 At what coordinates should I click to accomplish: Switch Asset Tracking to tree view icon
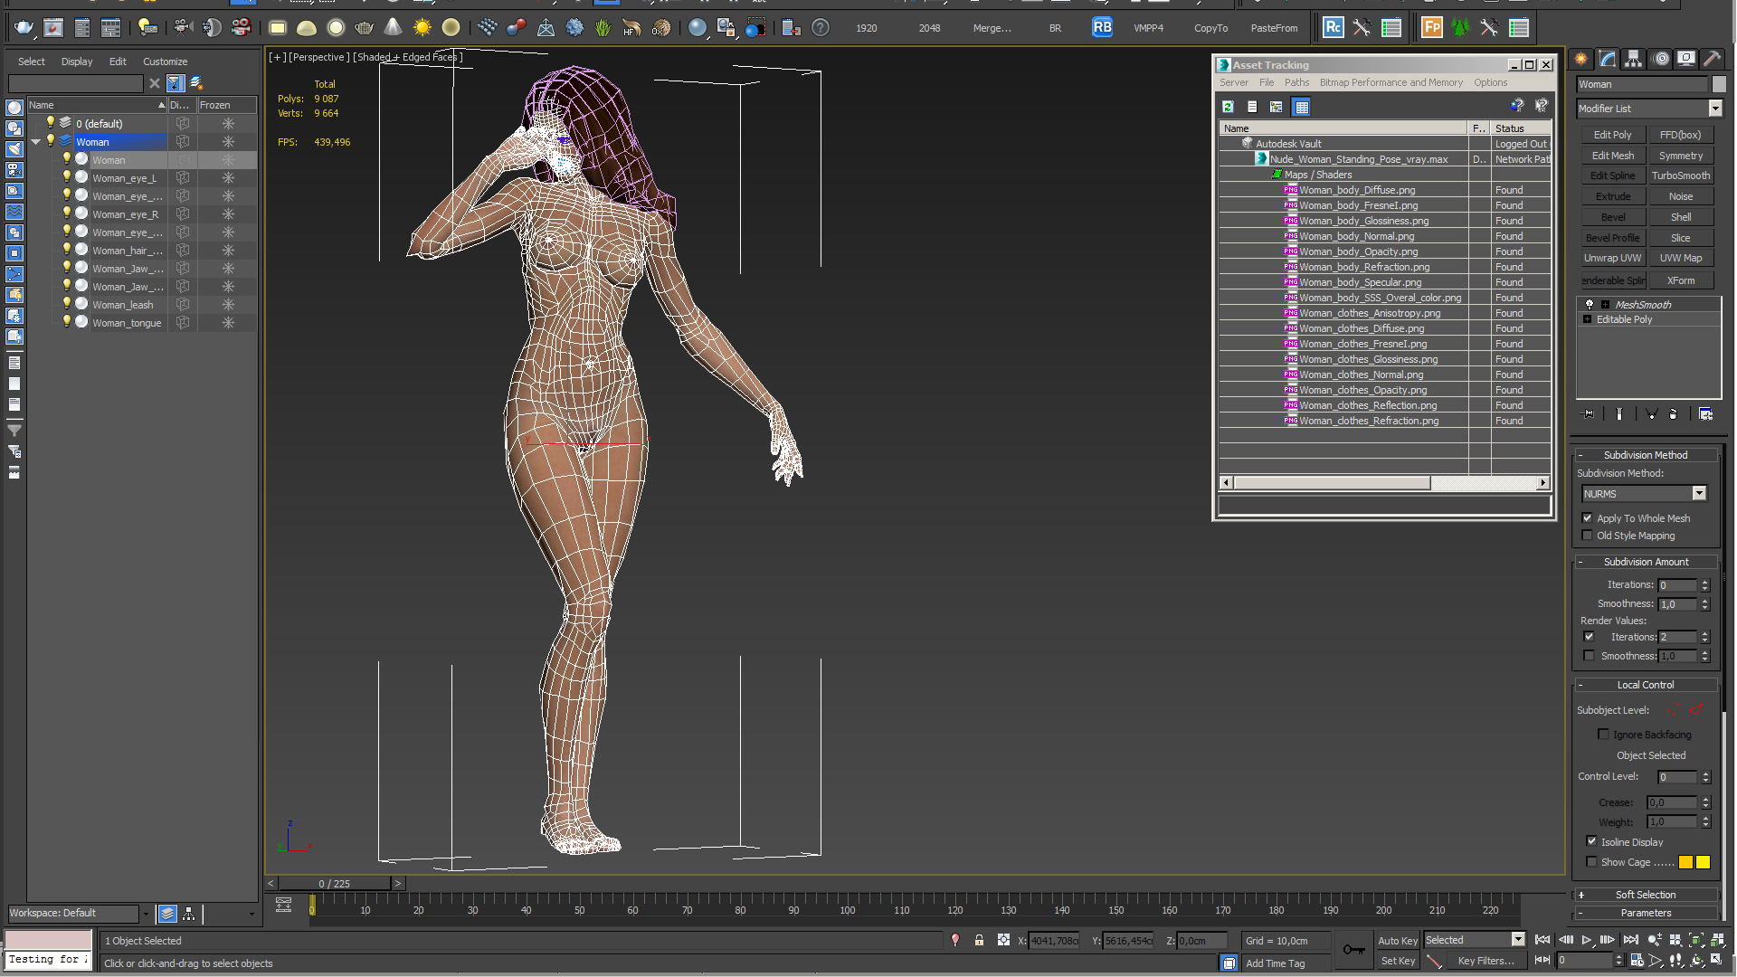1277,107
